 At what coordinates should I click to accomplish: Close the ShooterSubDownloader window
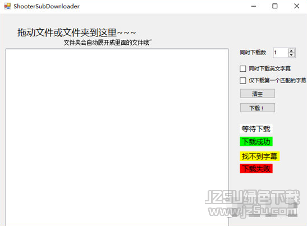click(x=297, y=6)
